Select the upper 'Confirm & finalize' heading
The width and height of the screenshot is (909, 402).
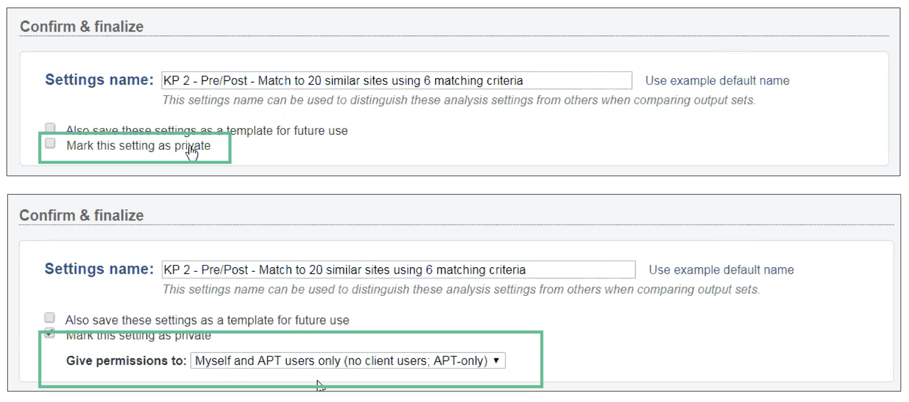click(82, 26)
